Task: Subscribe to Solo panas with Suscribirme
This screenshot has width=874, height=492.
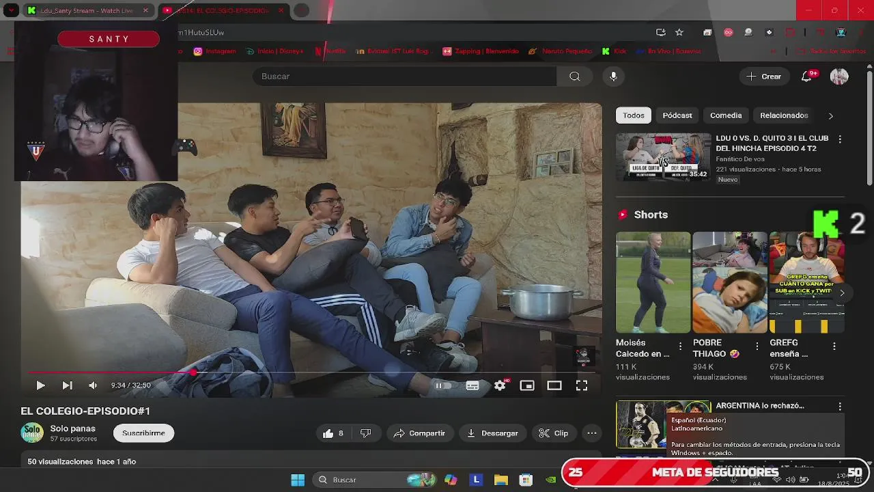Action: (143, 433)
